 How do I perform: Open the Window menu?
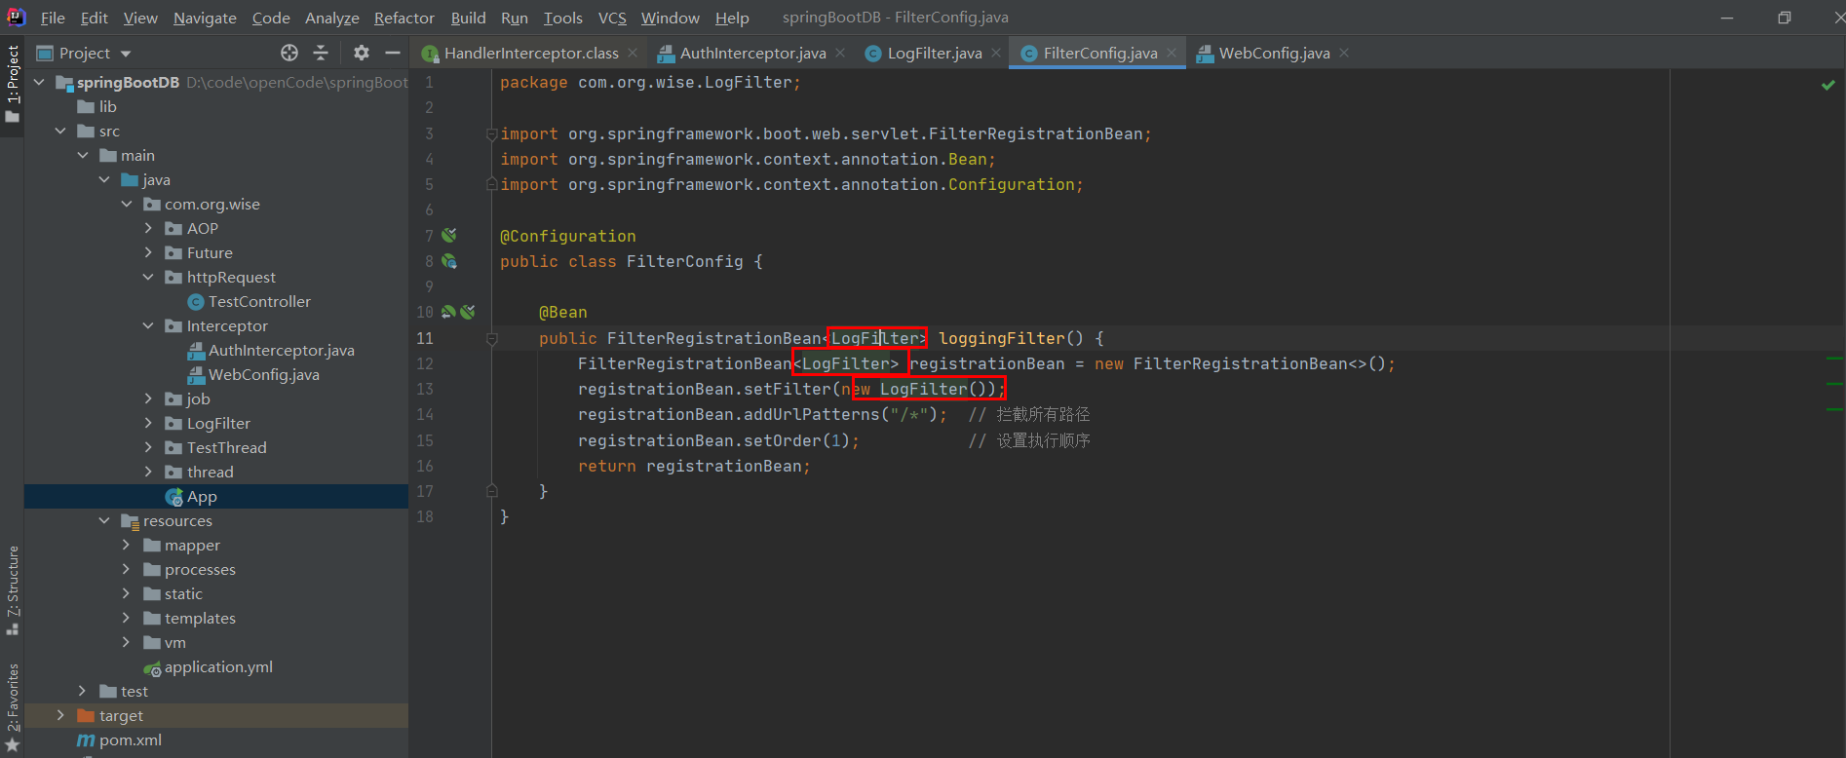point(670,18)
